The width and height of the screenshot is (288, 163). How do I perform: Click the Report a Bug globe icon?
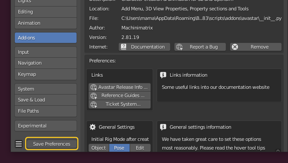click(179, 47)
